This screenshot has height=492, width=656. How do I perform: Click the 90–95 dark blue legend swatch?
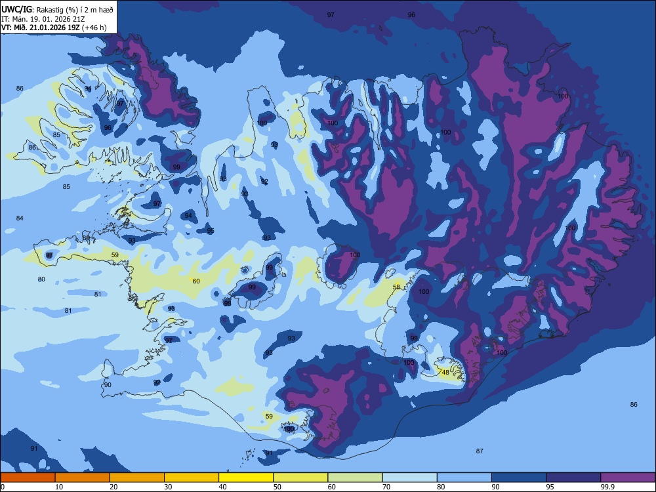(519, 478)
